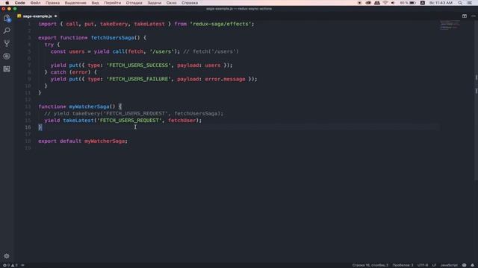Click the split editor icon
The height and width of the screenshot is (268, 478).
(x=465, y=16)
